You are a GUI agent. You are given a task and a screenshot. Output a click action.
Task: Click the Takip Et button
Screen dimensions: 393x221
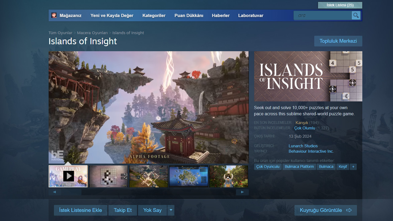(123, 210)
